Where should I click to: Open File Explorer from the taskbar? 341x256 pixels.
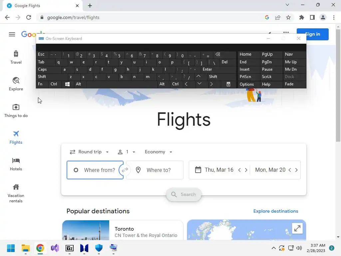coord(25,248)
